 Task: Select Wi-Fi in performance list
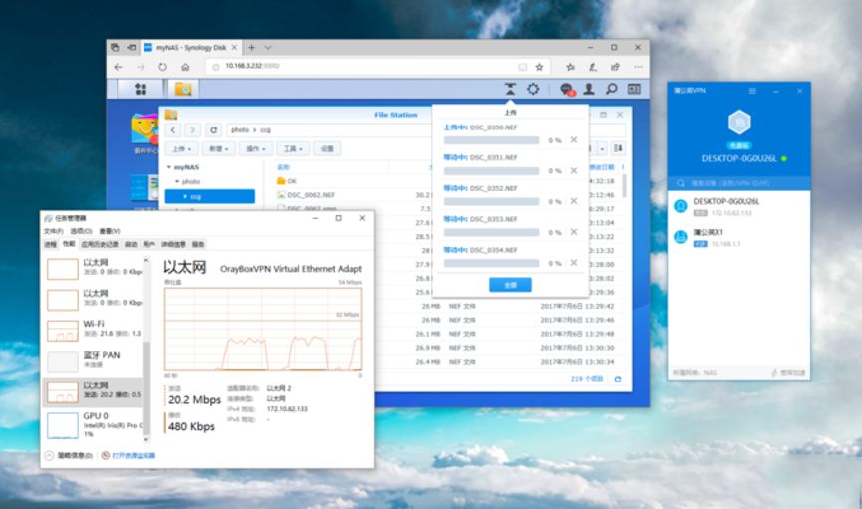pos(94,331)
